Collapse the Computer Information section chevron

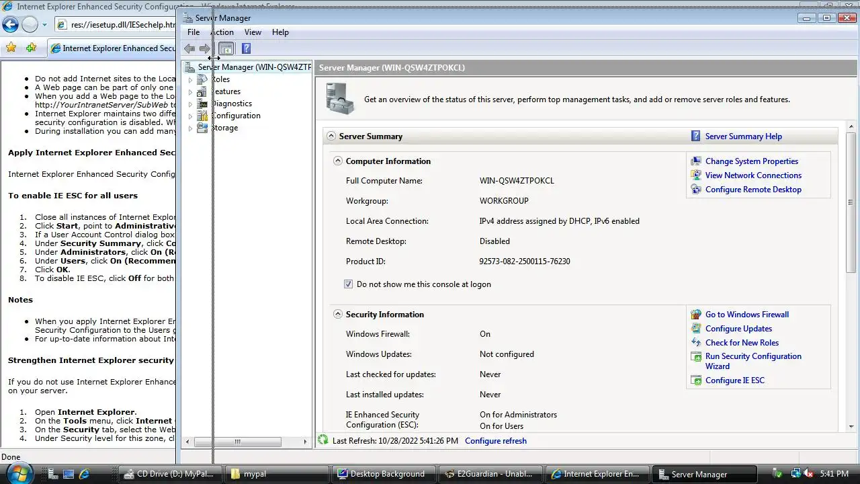click(338, 161)
